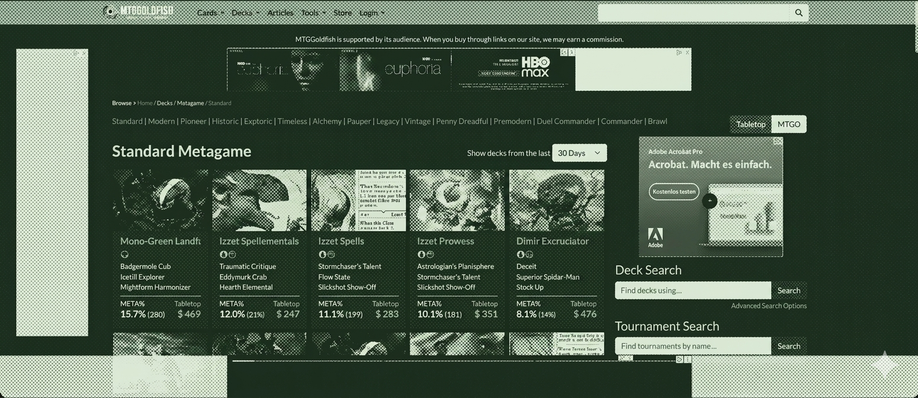Click the $ 476 tabletop price
Viewport: 918px width, 398px height.
585,314
